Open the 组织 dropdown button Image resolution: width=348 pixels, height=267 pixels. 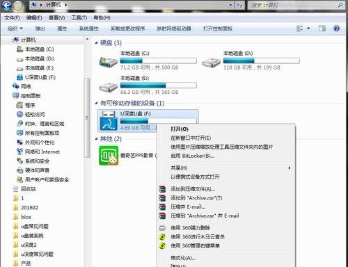(x=15, y=29)
